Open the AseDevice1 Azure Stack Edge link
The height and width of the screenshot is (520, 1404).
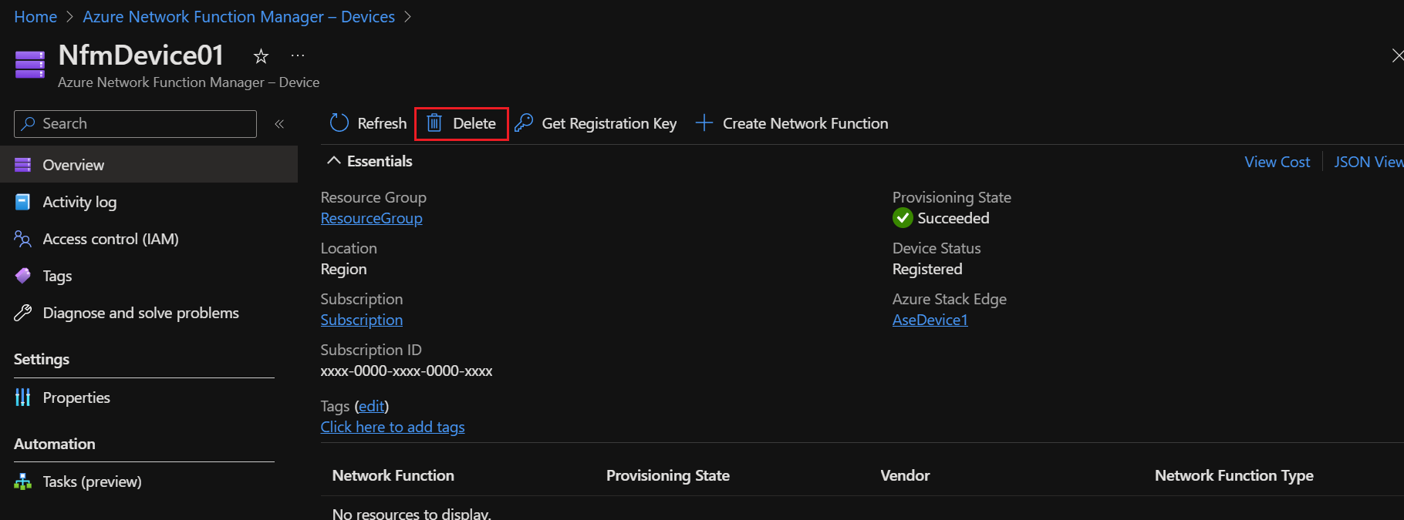coord(930,320)
